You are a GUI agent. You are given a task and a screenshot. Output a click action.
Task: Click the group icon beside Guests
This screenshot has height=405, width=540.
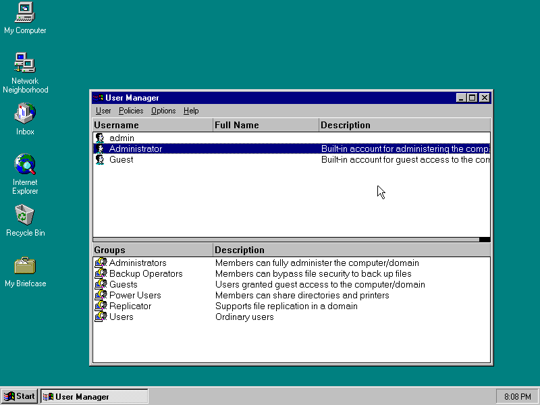pos(101,284)
